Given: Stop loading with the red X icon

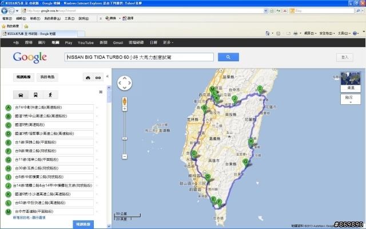Looking at the screenshot, I should pos(285,11).
